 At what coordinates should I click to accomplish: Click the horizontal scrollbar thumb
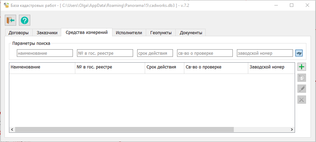tap(124, 130)
